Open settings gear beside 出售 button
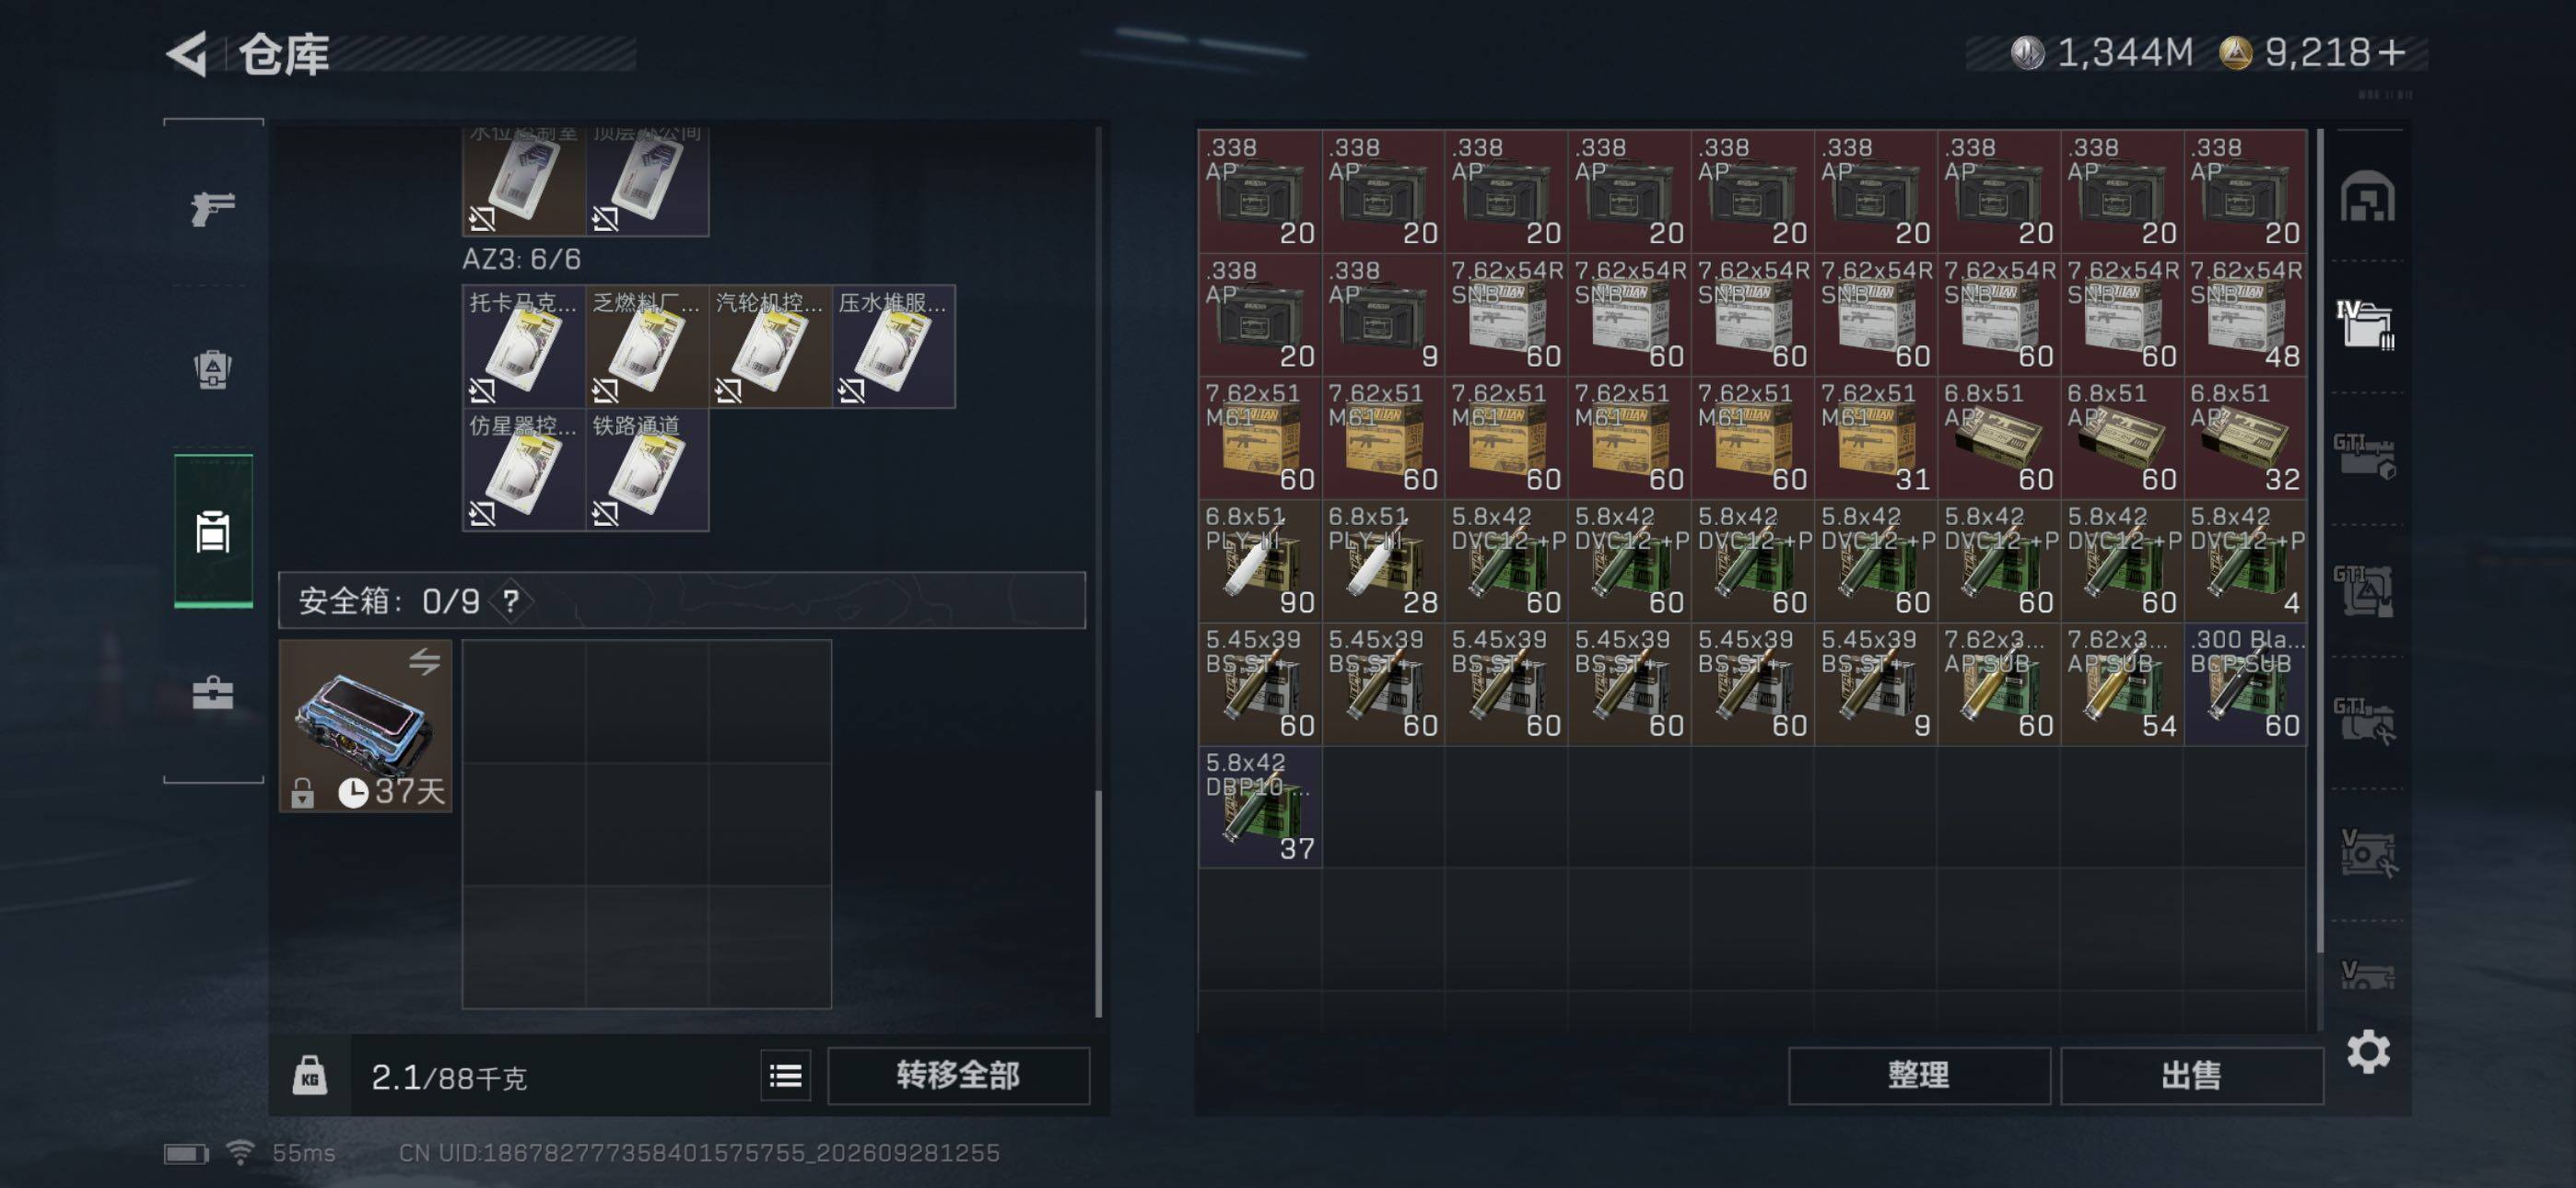Screen dimensions: 2576x1188 tap(2369, 1052)
